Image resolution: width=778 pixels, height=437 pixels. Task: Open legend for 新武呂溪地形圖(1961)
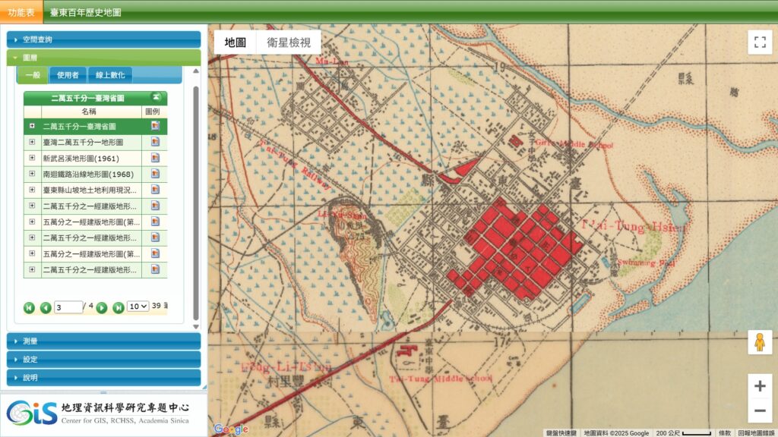[155, 158]
